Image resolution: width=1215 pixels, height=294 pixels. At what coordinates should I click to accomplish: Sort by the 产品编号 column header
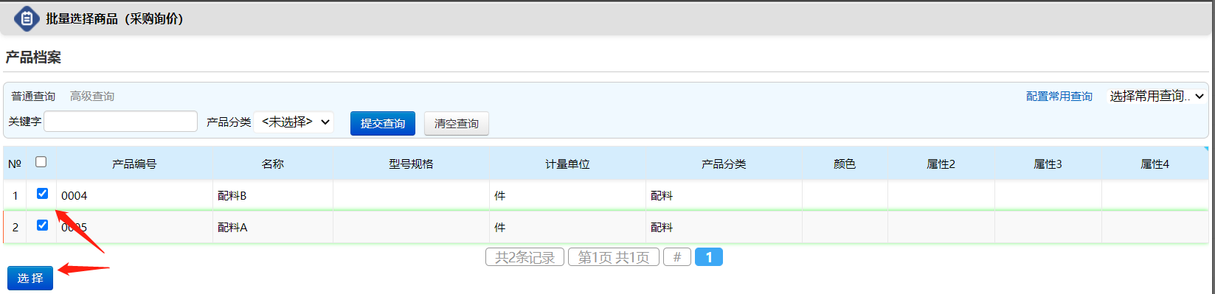tap(134, 164)
